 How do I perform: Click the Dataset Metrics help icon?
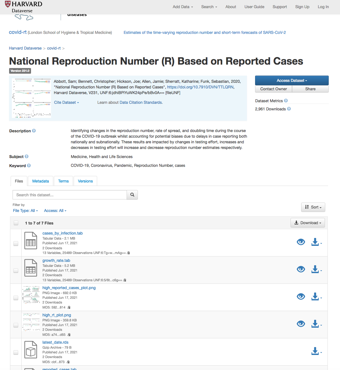point(286,101)
